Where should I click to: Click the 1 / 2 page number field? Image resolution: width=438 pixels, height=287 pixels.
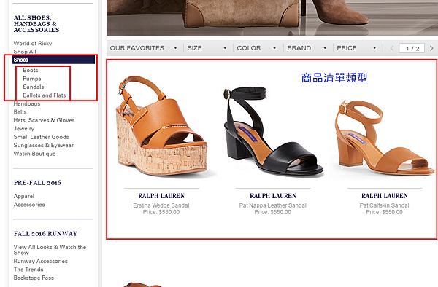click(x=412, y=48)
